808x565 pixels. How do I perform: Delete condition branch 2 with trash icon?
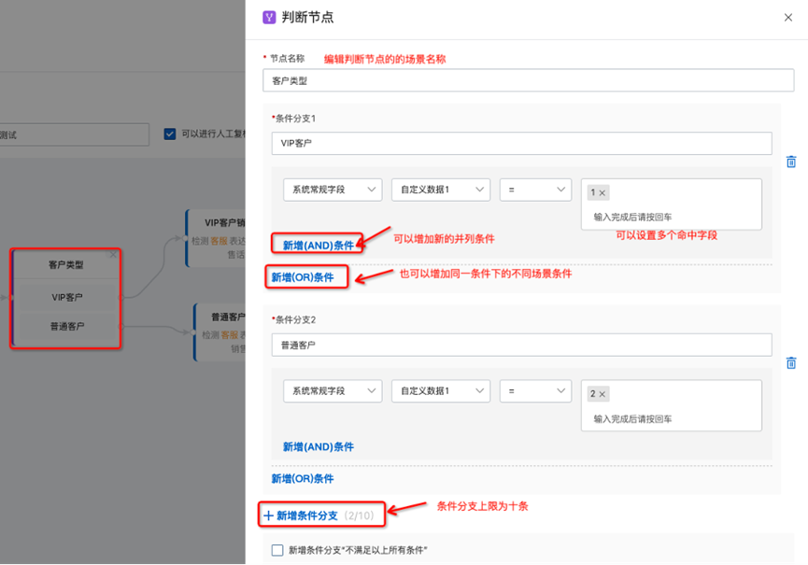pos(791,362)
